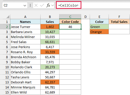Select the cell showing 65,476

click(x=50, y=57)
